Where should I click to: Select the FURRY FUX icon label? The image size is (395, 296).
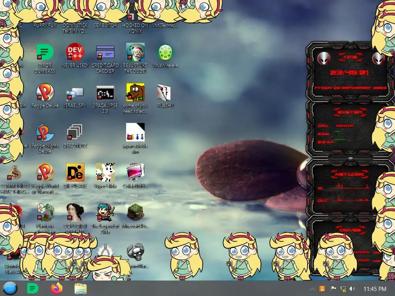click(x=45, y=25)
